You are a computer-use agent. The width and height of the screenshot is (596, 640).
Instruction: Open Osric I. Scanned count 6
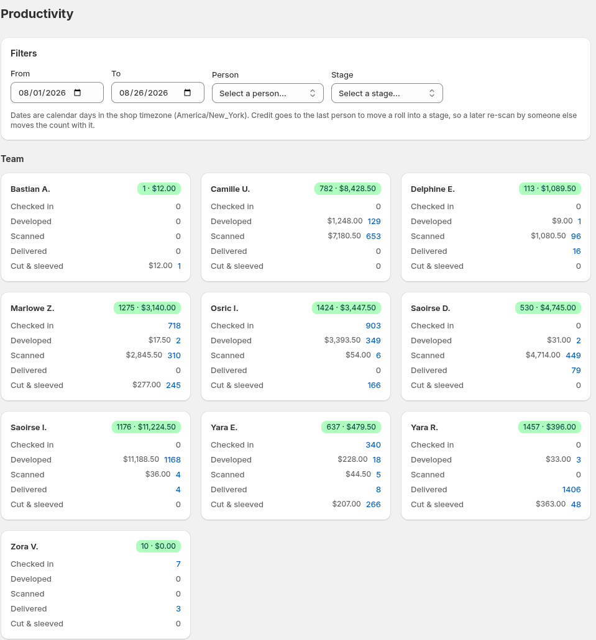[378, 356]
